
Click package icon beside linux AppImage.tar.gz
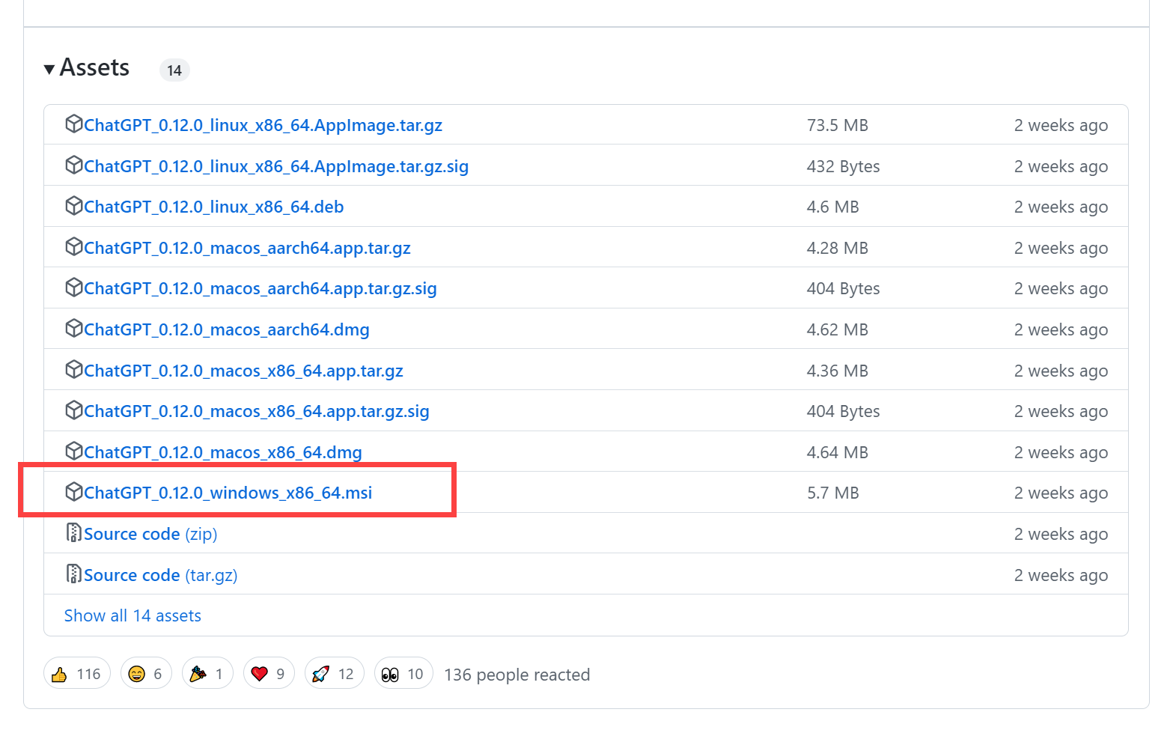73,124
